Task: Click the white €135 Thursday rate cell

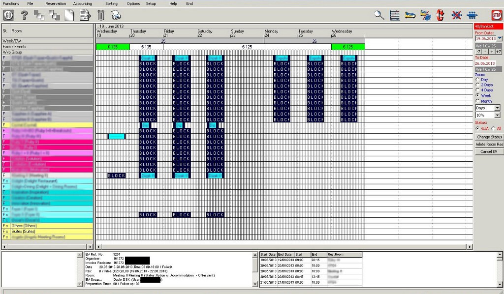Action: [146, 47]
